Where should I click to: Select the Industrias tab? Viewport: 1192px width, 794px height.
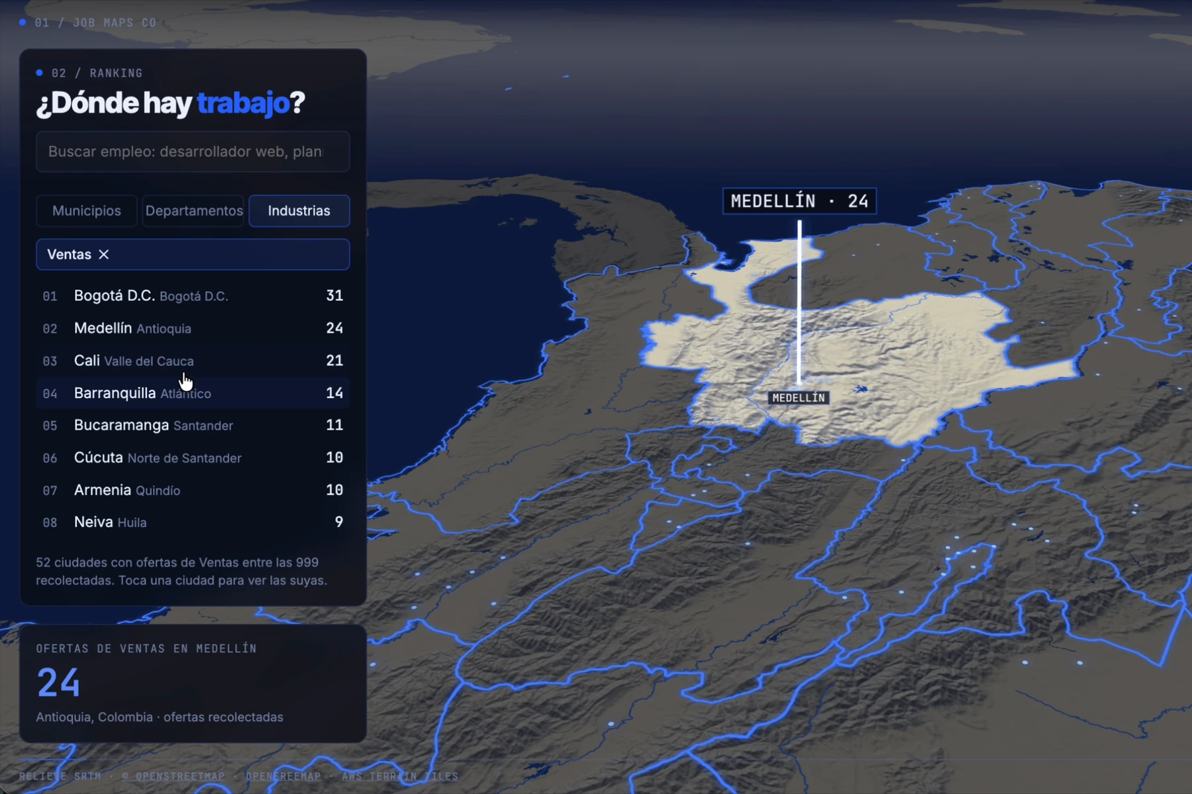click(299, 211)
